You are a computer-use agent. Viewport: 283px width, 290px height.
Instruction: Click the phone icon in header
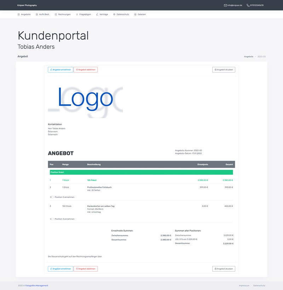point(248,5)
